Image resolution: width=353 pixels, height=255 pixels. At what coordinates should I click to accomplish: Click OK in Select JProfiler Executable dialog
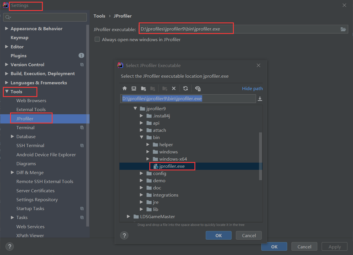(219, 235)
